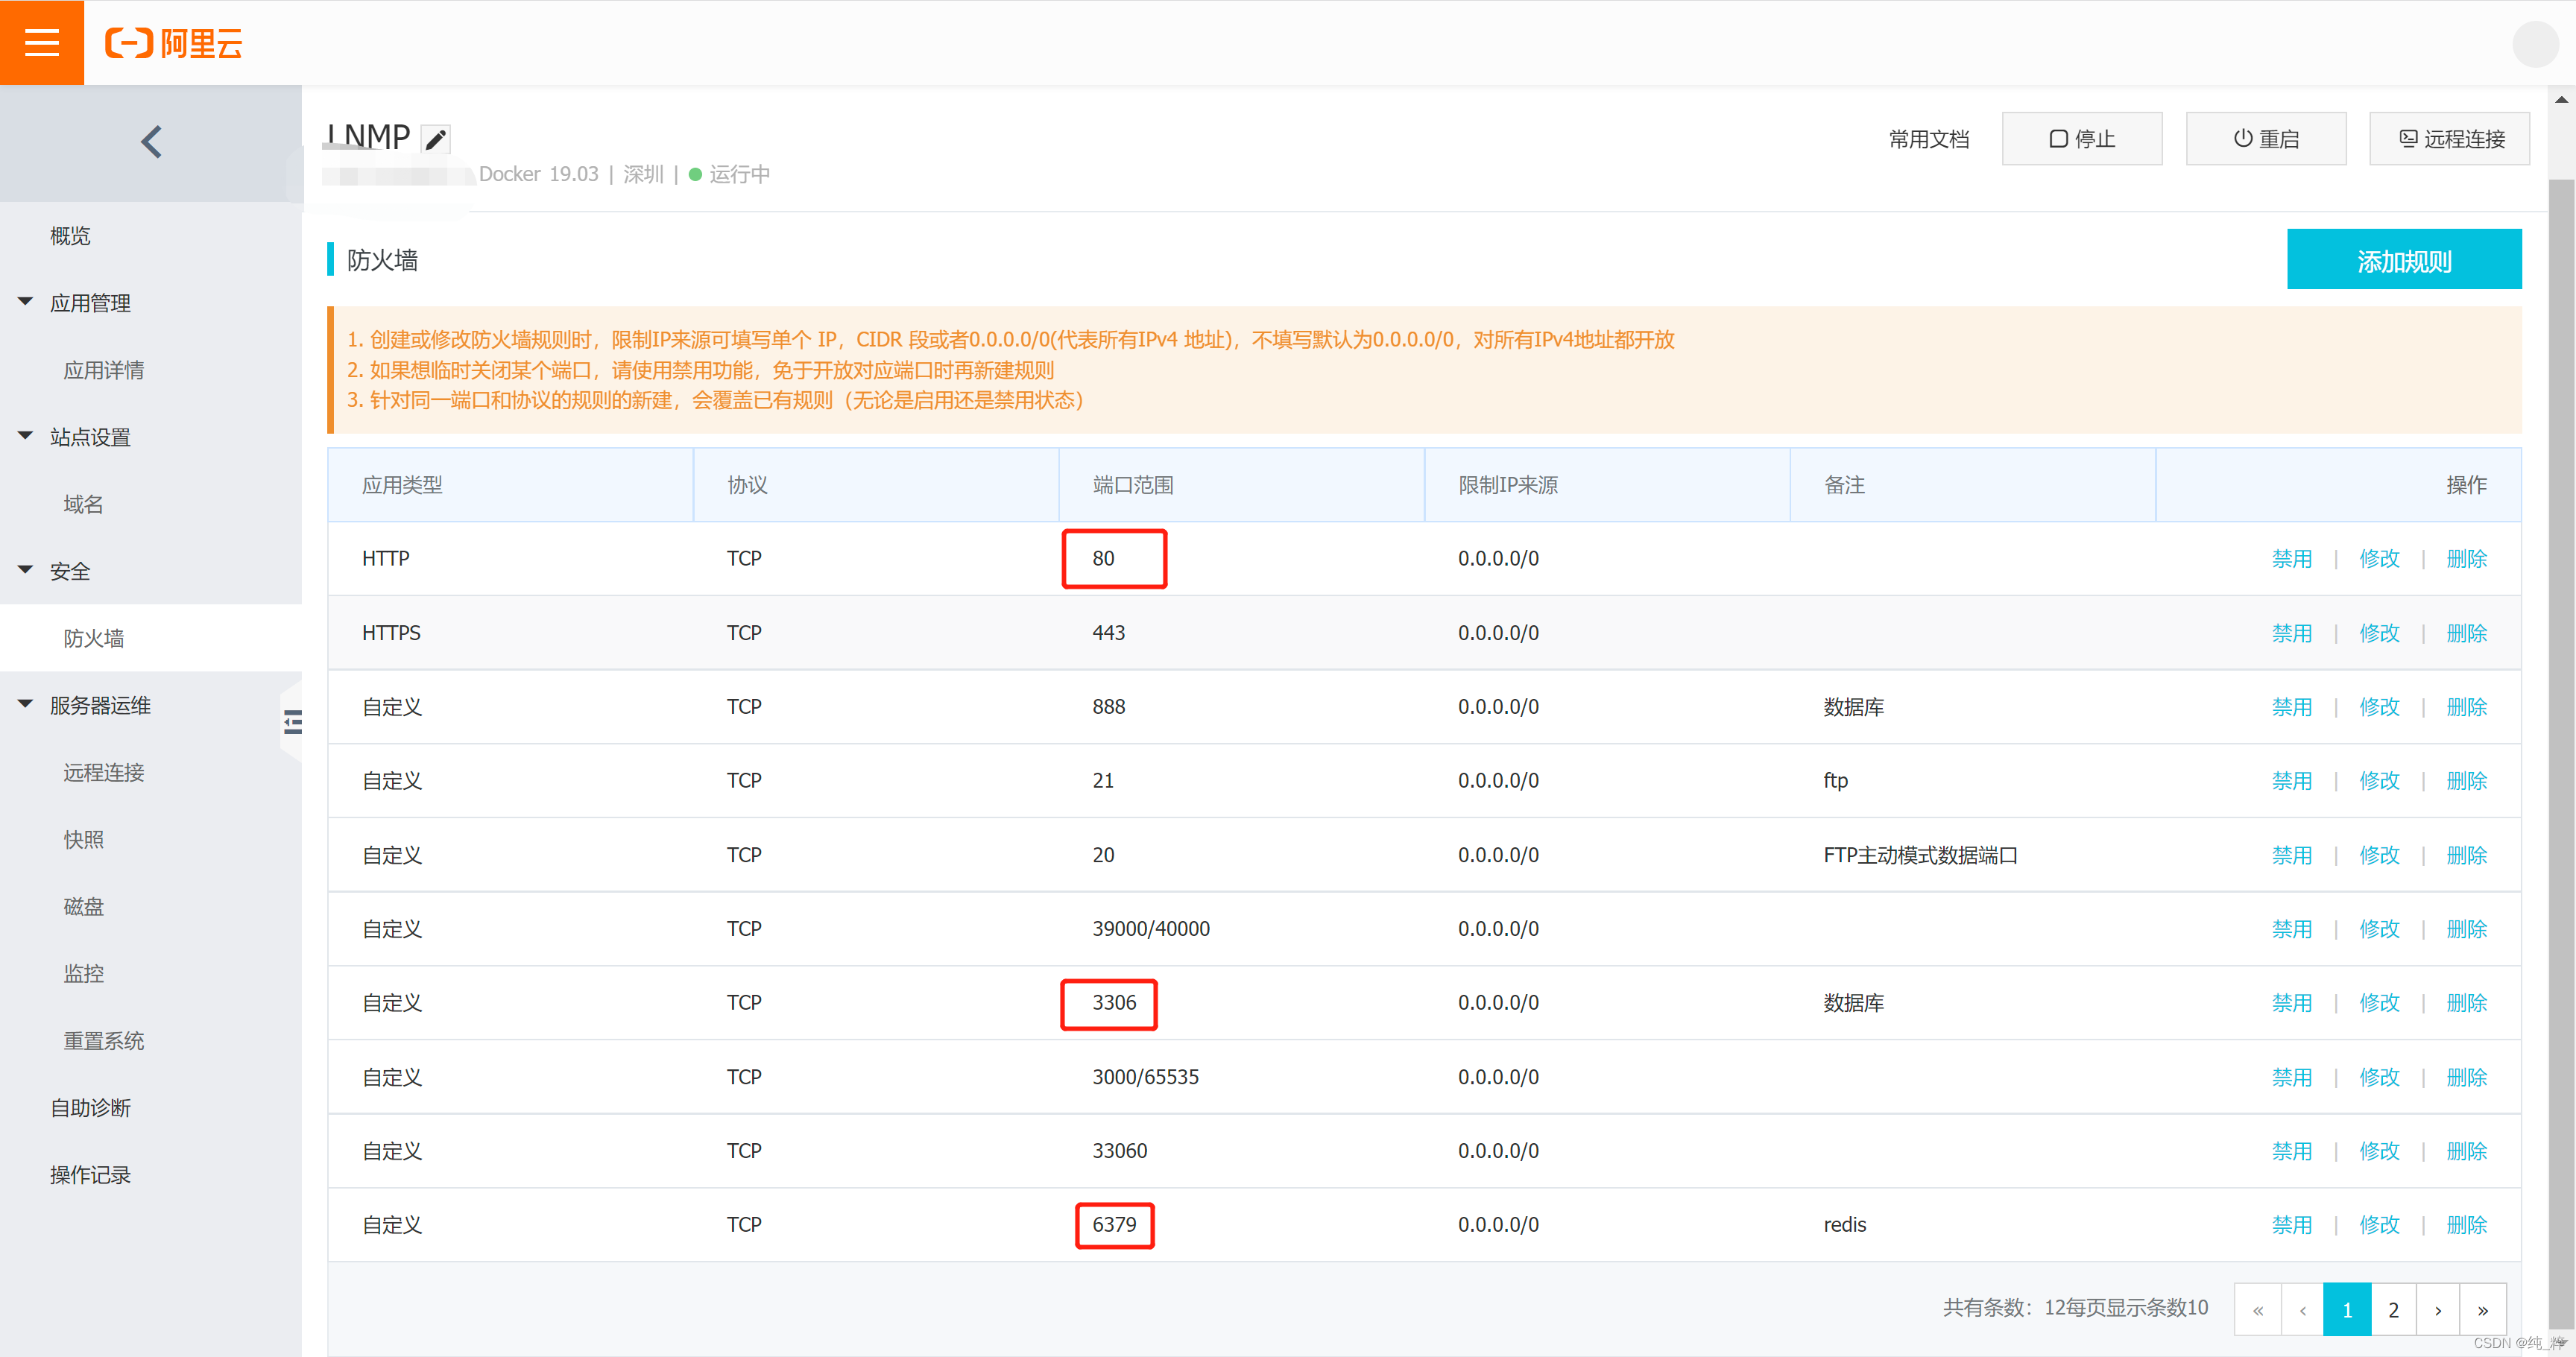Open 监控 page
Screen dimensions: 2576x1357
[84, 973]
